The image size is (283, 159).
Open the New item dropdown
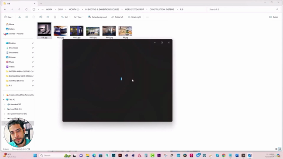coord(9,17)
